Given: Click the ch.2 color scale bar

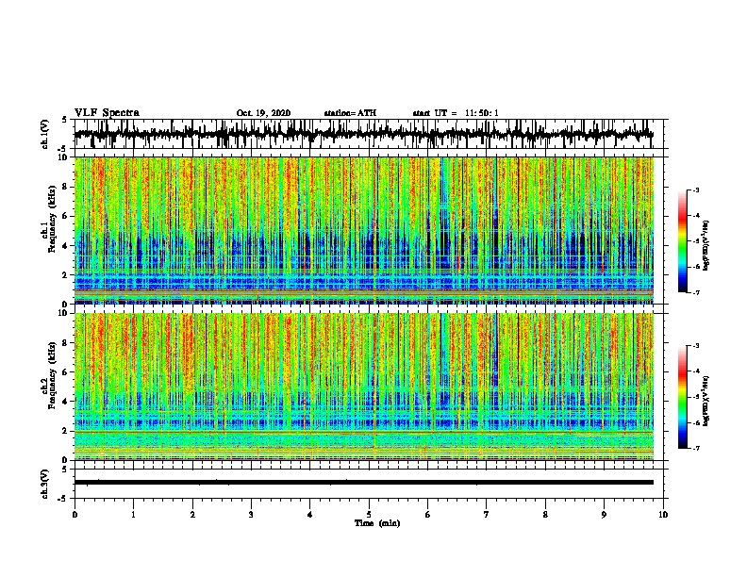Looking at the screenshot, I should tap(682, 397).
